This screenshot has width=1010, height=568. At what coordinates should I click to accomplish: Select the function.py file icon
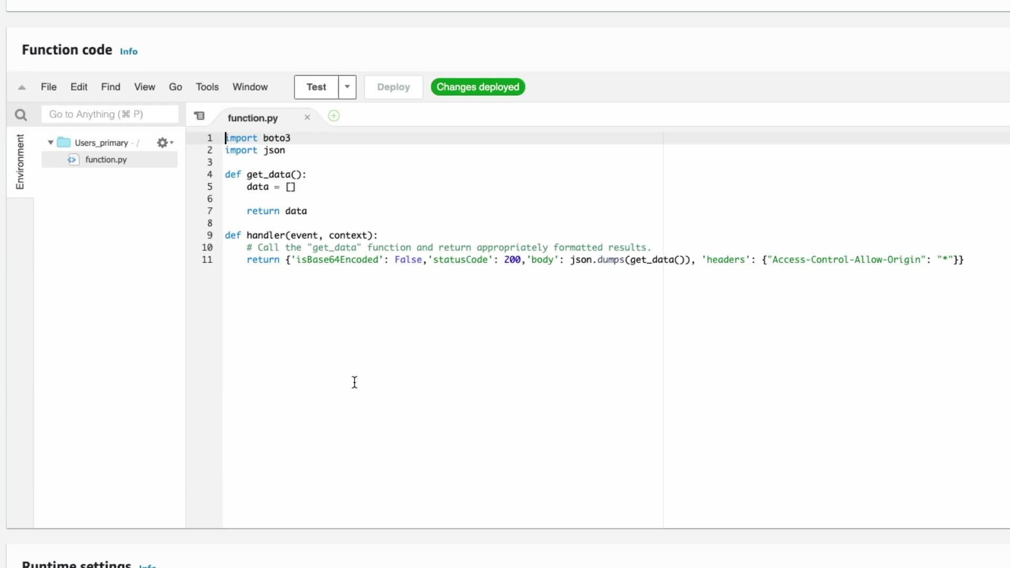click(73, 159)
